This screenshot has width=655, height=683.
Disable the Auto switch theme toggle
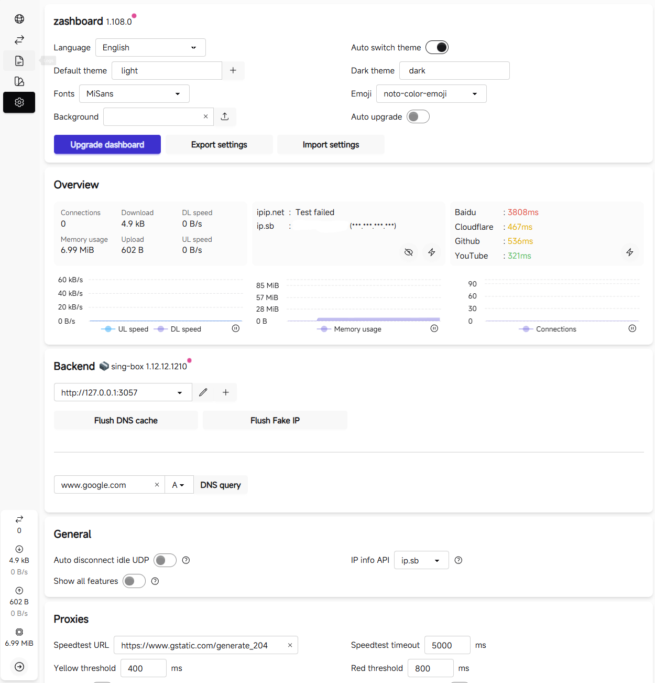coord(437,47)
